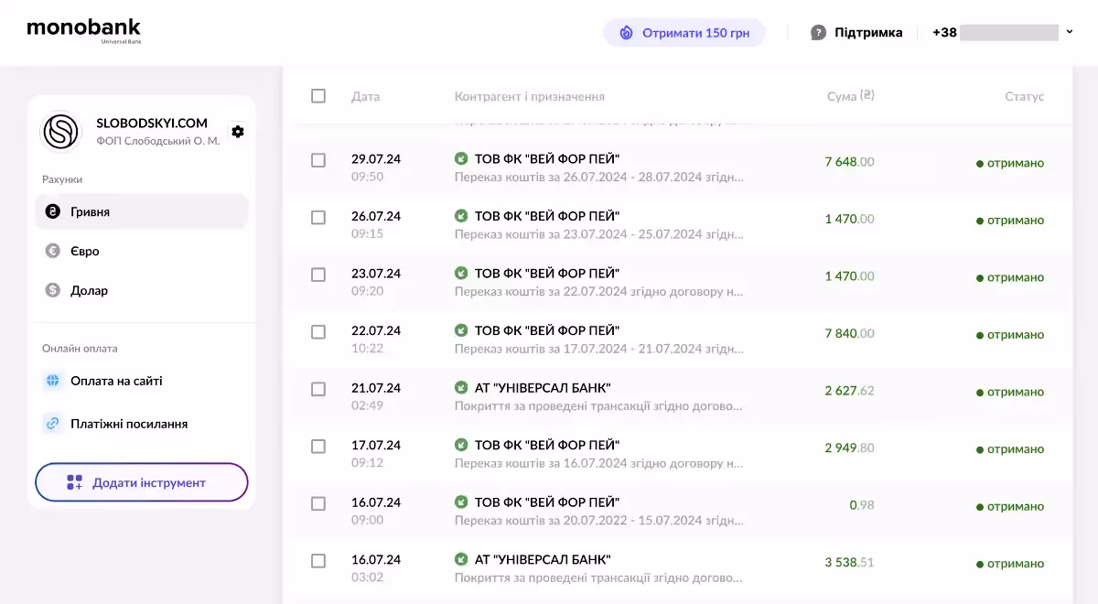This screenshot has height=604, width=1098.
Task: Click the 0.98 amount
Action: [x=862, y=505]
